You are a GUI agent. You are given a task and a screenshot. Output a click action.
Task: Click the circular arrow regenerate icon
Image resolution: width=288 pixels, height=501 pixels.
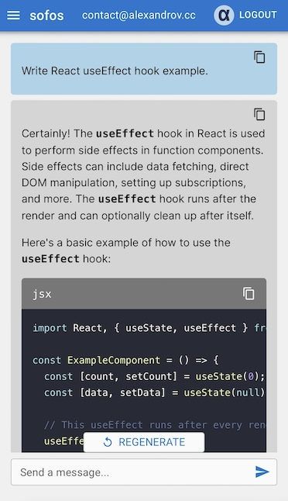(x=108, y=442)
